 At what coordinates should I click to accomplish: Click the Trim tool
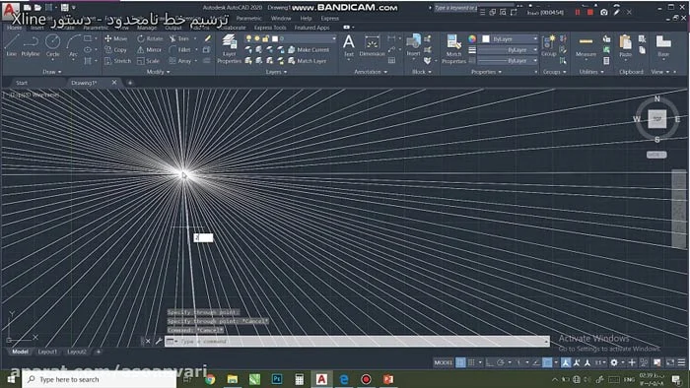click(179, 38)
